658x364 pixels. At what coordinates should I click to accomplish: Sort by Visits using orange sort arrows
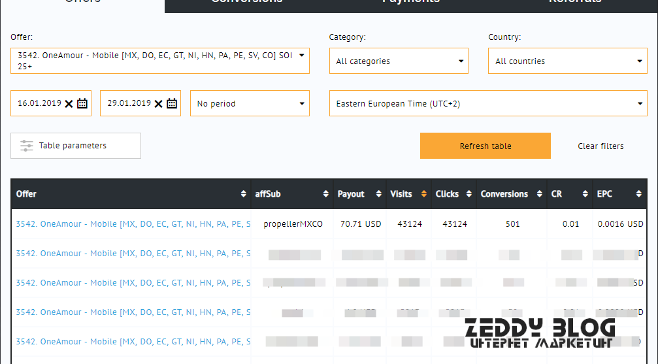(x=423, y=194)
